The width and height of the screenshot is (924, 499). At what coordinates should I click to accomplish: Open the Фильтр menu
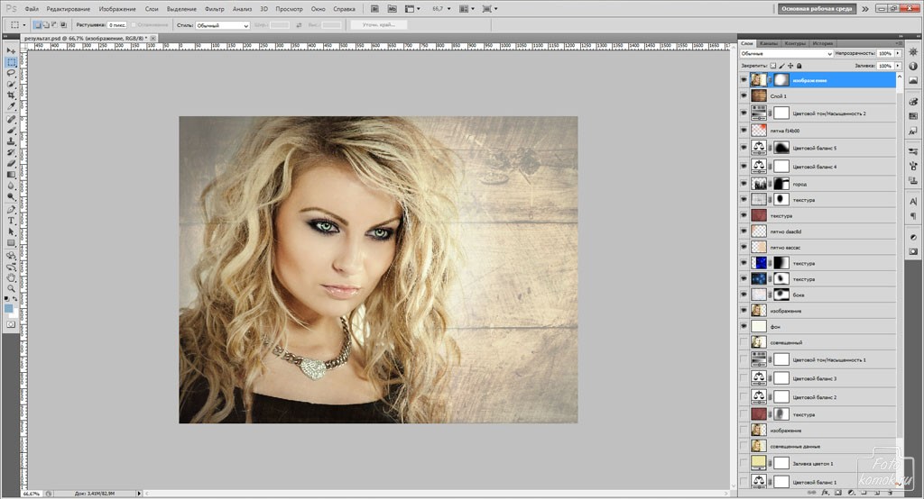[x=215, y=8]
